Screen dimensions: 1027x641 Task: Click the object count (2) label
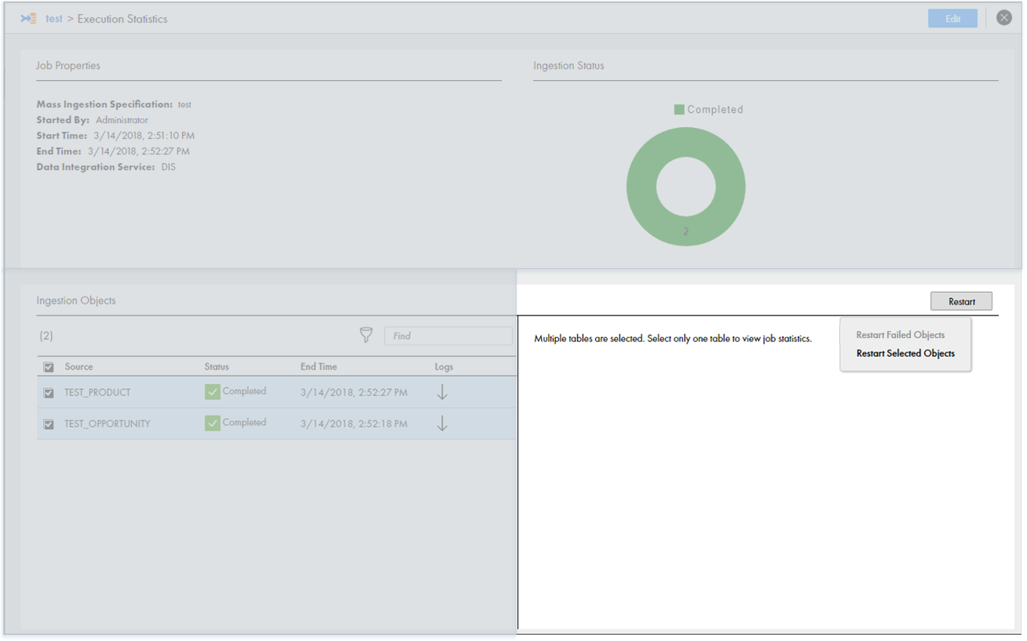[x=46, y=336]
